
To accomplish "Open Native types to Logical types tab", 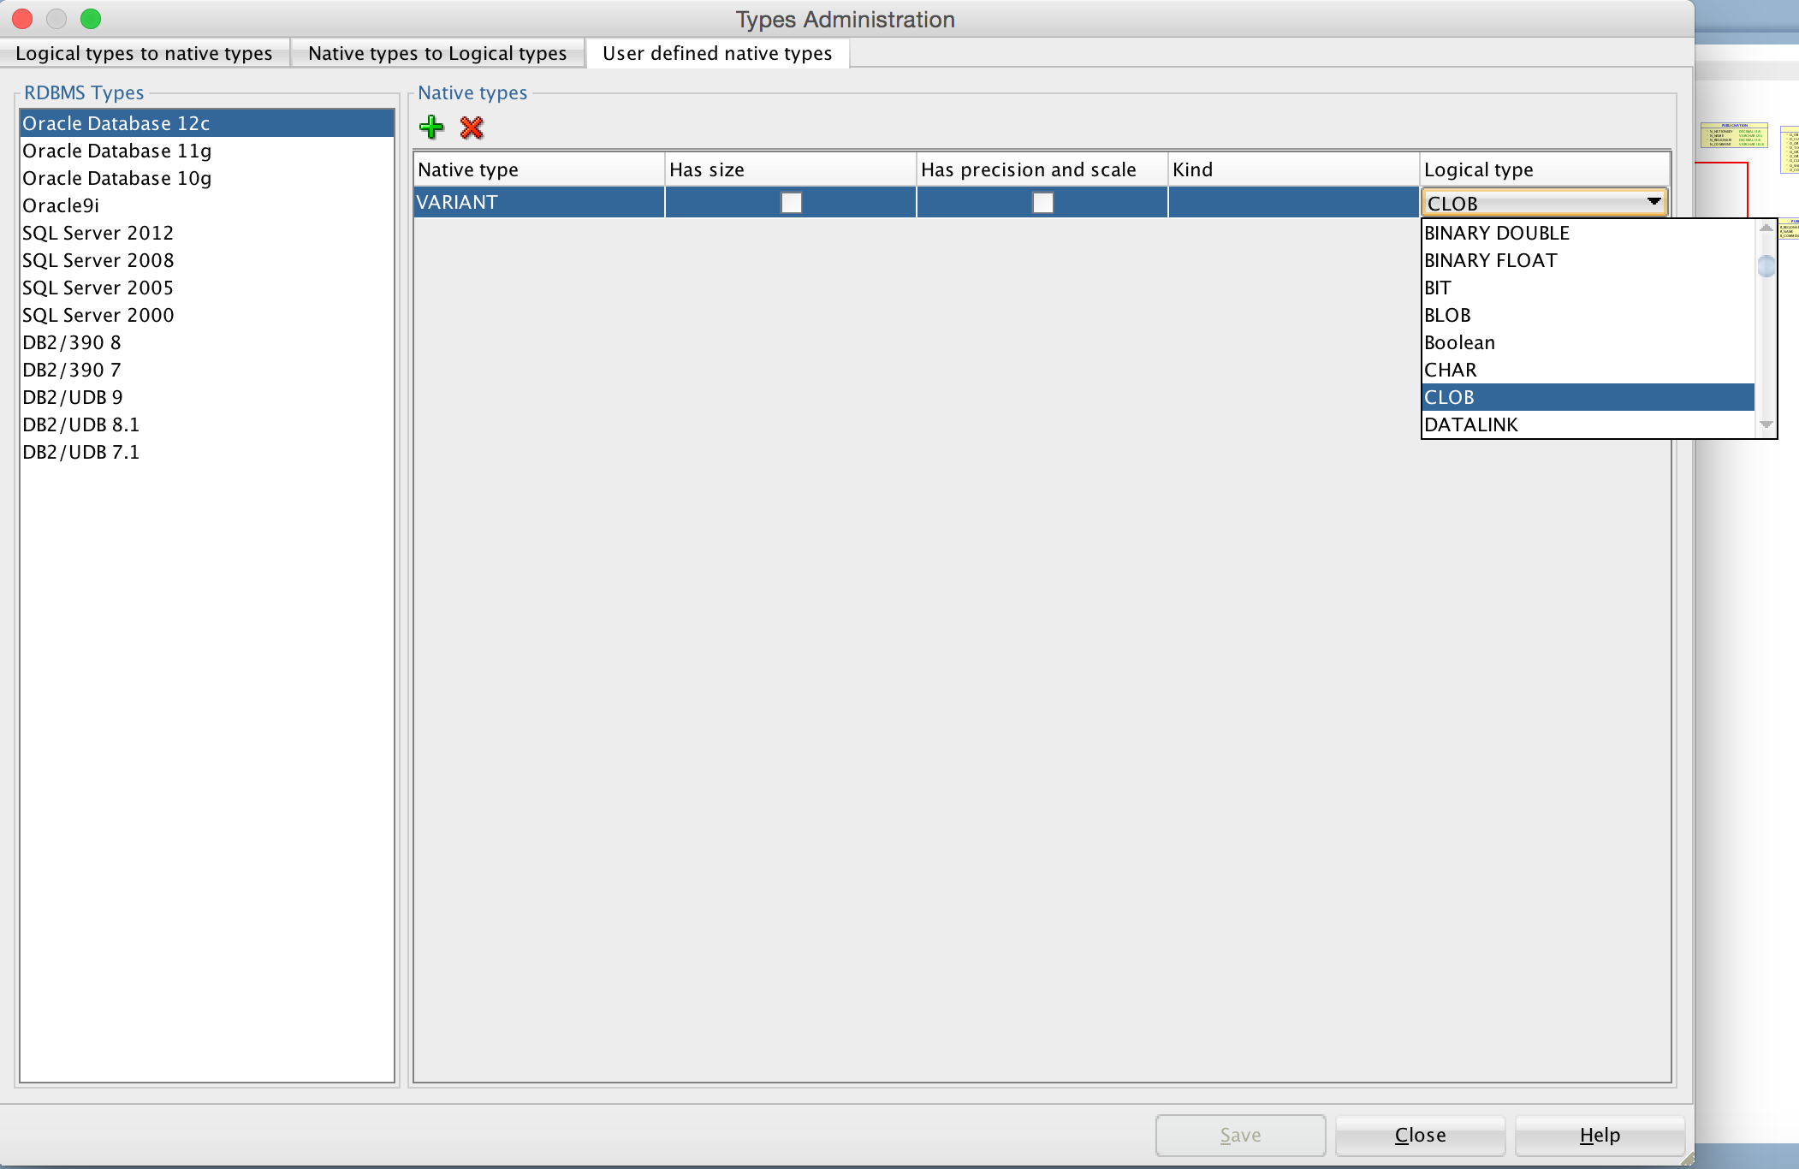I will point(437,53).
